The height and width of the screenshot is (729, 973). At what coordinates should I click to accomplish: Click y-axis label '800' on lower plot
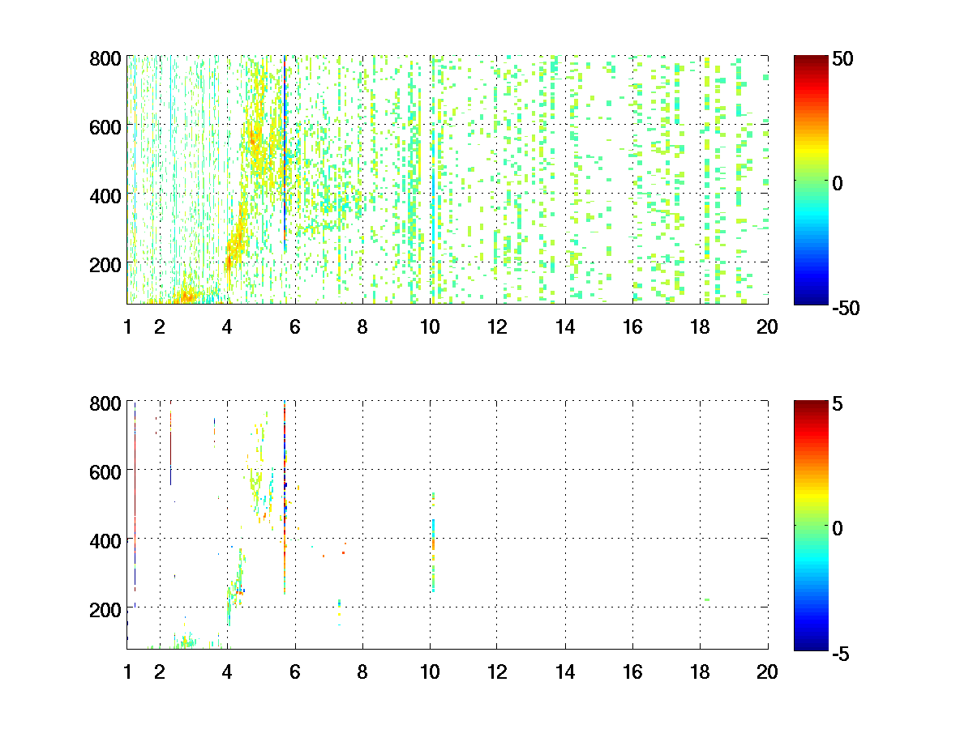pos(105,403)
